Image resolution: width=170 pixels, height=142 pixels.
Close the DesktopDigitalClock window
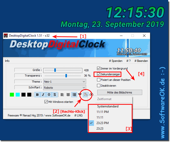(144, 36)
